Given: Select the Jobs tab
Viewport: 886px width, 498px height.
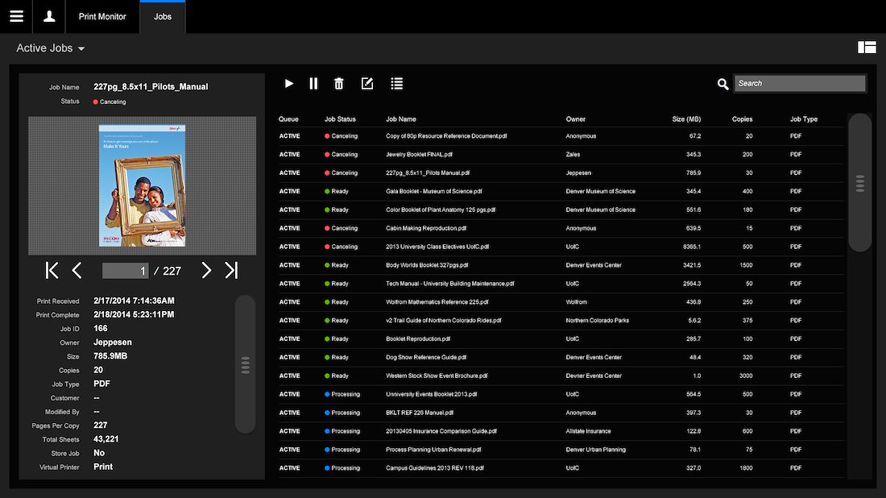Looking at the screenshot, I should pos(163,16).
